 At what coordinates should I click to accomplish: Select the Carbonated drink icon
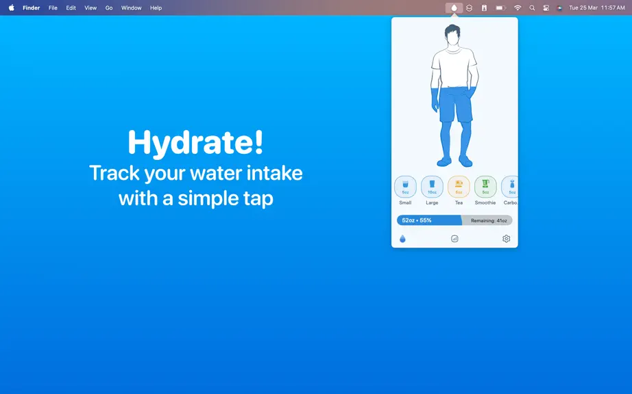click(510, 187)
